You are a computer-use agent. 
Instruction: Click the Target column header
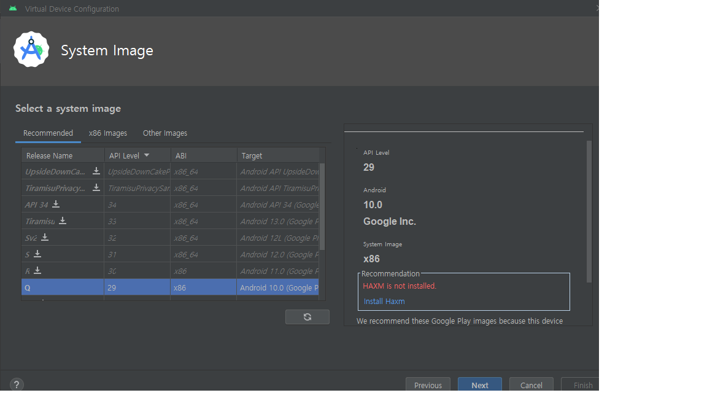(278, 155)
